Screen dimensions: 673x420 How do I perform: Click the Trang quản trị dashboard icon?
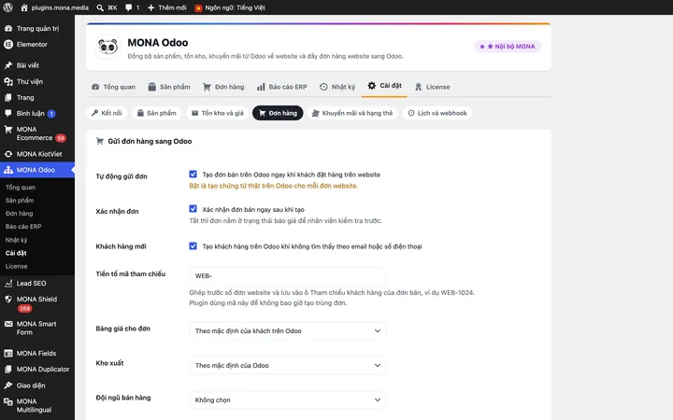8,28
